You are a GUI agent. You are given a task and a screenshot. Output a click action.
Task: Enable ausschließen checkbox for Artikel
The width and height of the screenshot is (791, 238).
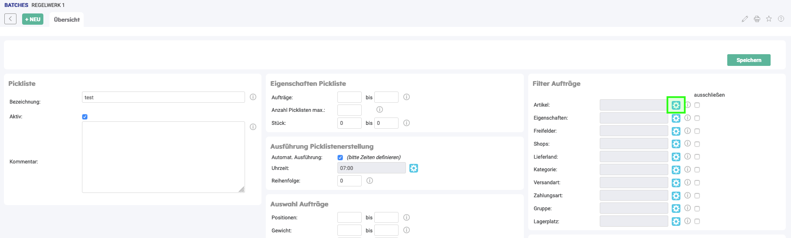click(x=697, y=105)
